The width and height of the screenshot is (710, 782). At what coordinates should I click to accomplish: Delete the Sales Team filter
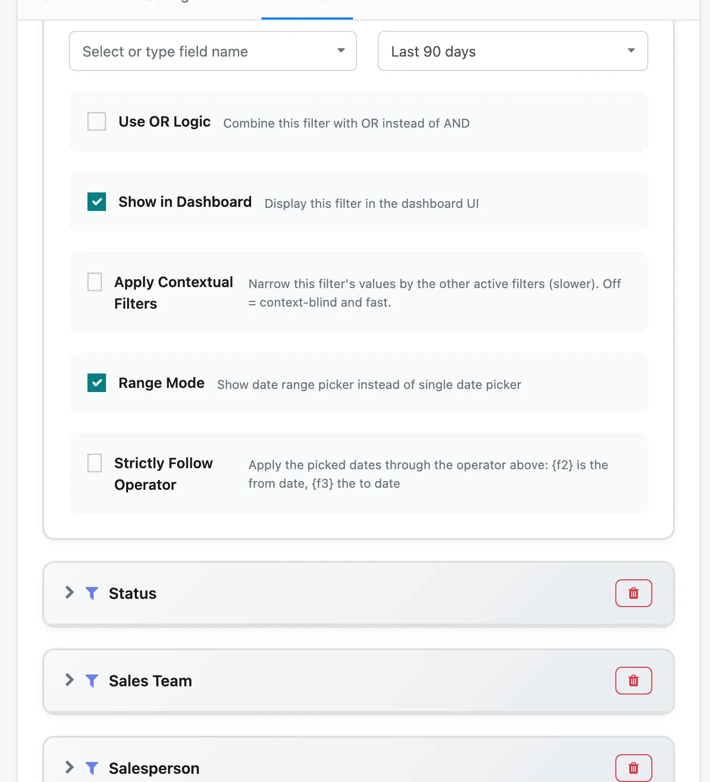[634, 681]
